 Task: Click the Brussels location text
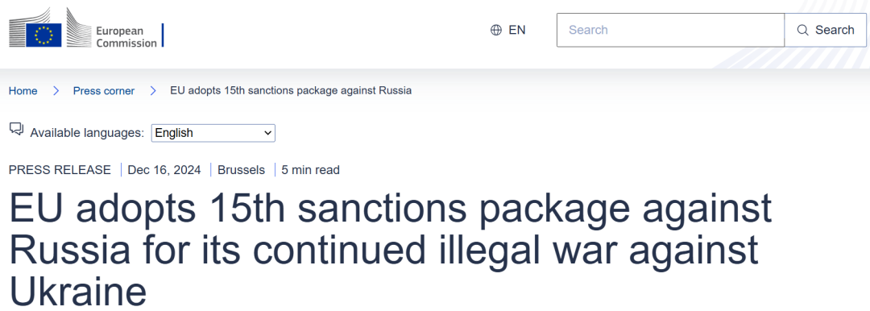click(x=242, y=170)
